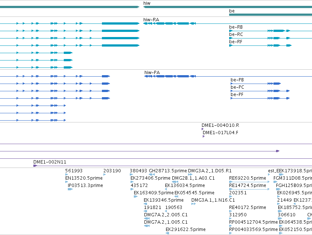Click the be-RB transcript label

click(236, 27)
